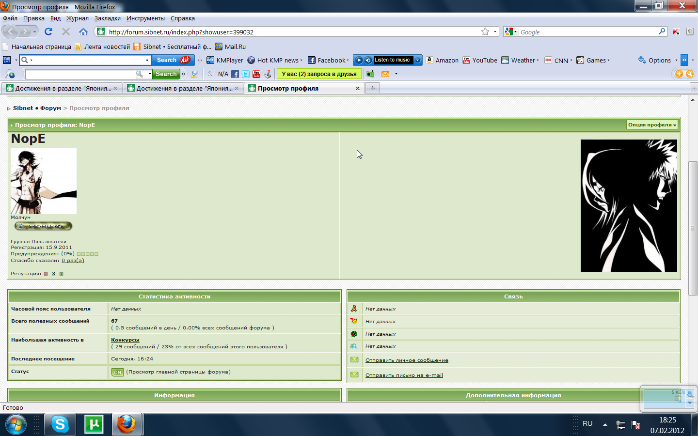Image resolution: width=698 pixels, height=436 pixels.
Task: Expand the Weather toolbar dropdown
Action: tap(538, 61)
